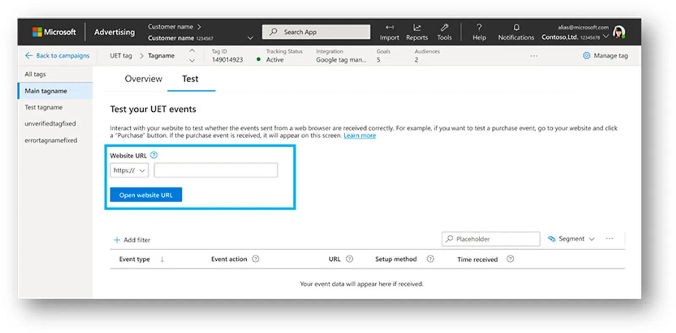This screenshot has height=333, width=676.
Task: Click Google tag man... integration value
Action: tap(341, 60)
